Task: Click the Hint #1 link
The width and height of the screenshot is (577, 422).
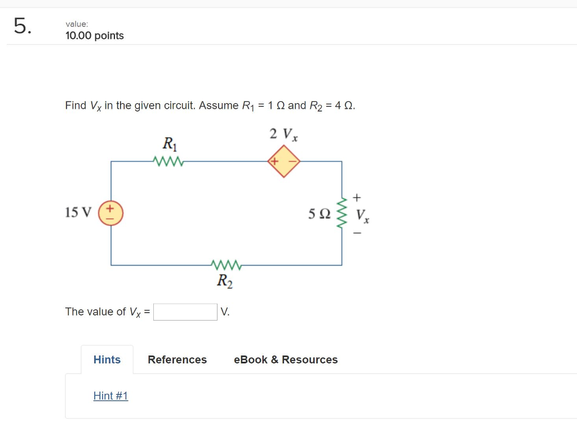Action: click(110, 396)
